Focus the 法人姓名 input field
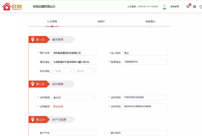The image size is (202, 136). click(x=145, y=53)
